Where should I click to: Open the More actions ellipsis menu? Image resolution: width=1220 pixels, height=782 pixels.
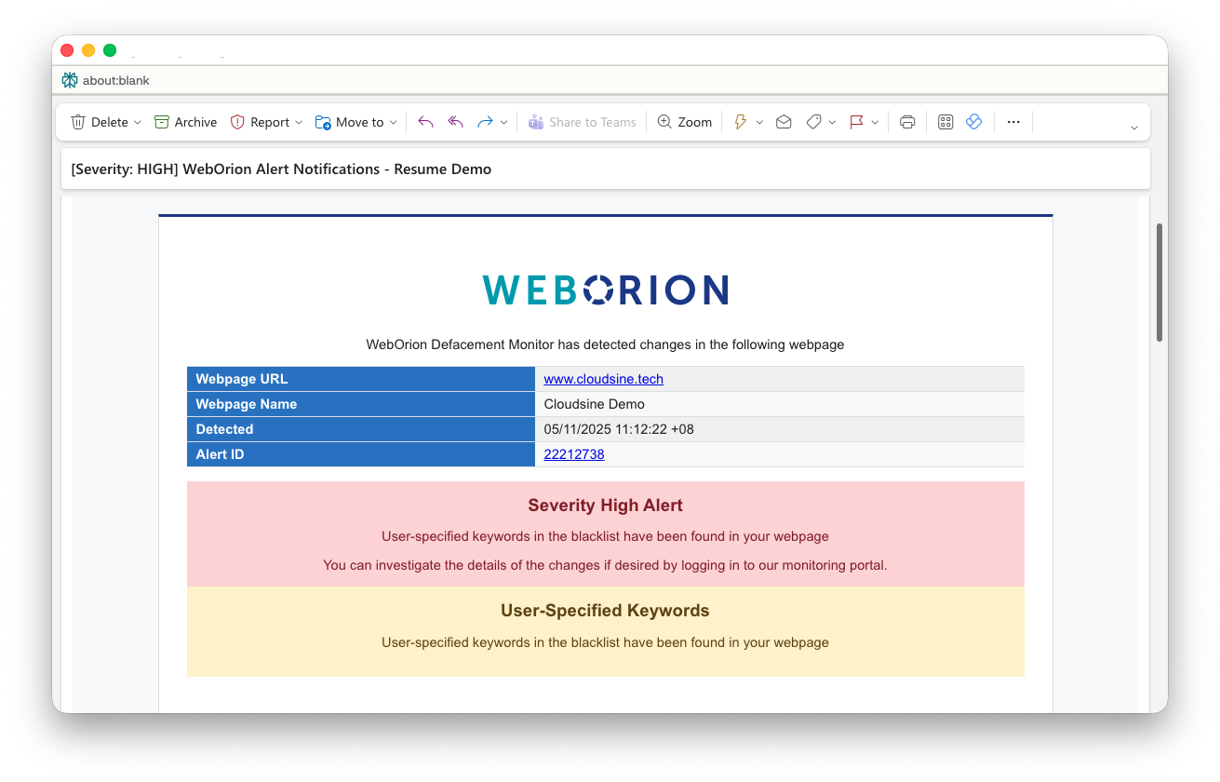click(x=1013, y=122)
